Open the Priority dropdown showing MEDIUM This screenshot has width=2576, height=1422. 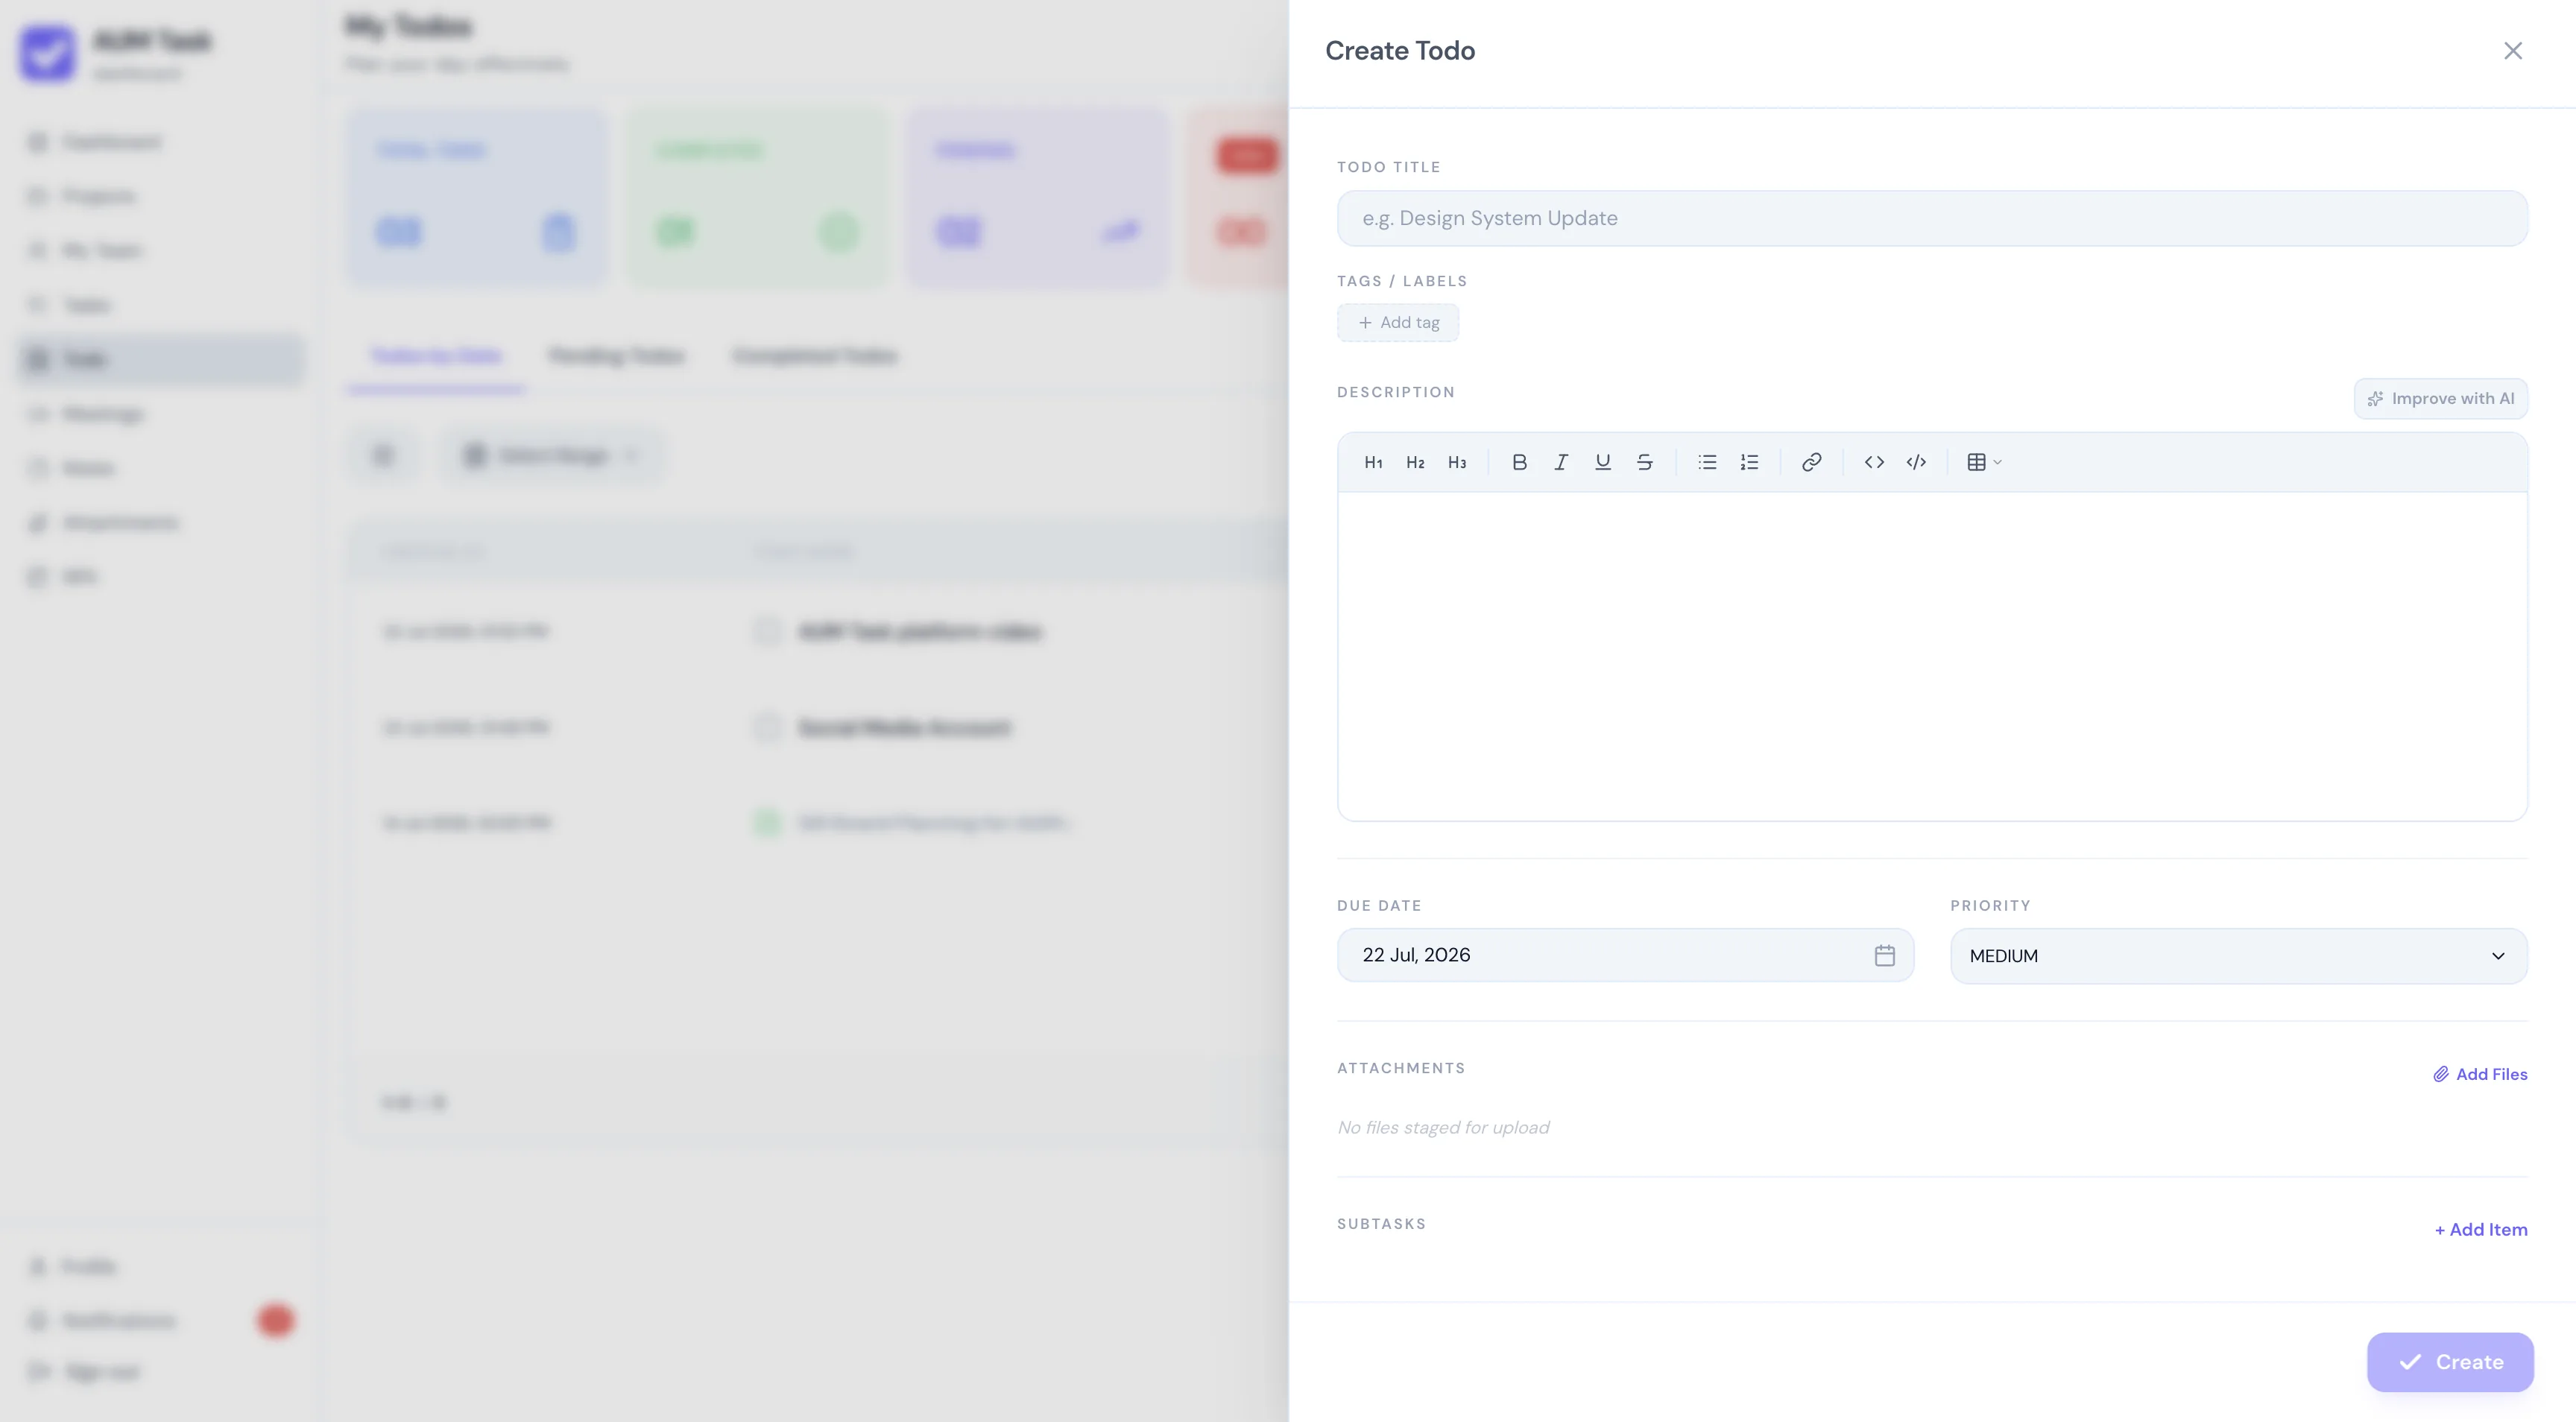click(2238, 956)
